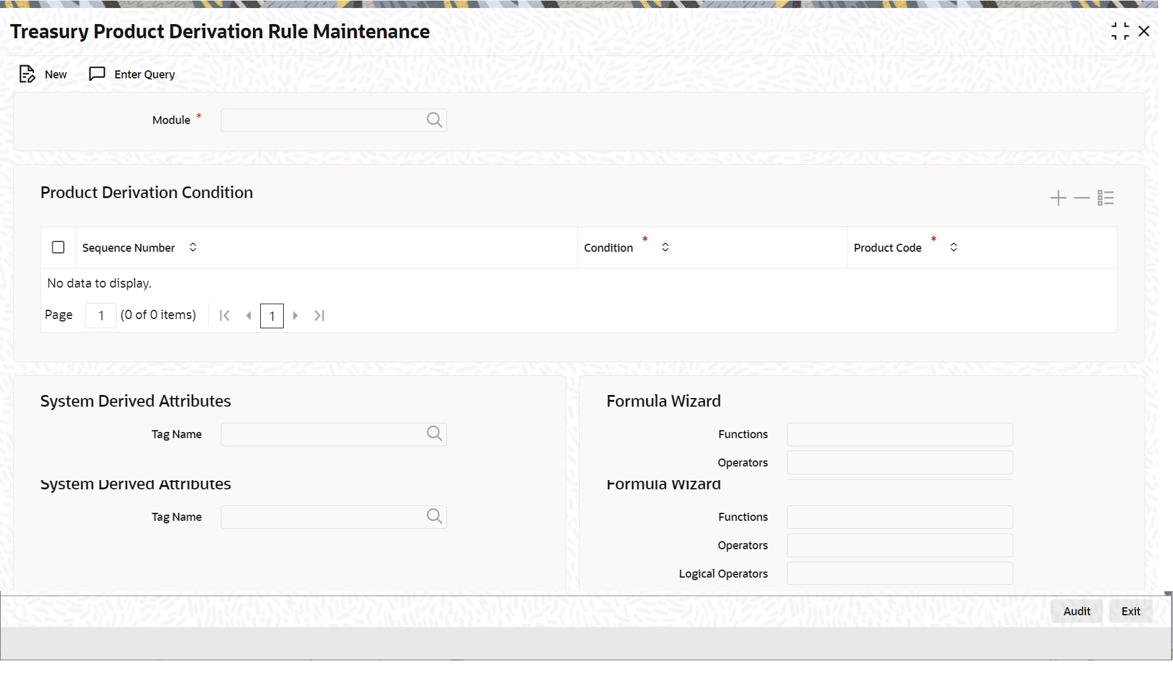This screenshot has width=1173, height=685.
Task: Jump to the last page of results
Action: [319, 315]
